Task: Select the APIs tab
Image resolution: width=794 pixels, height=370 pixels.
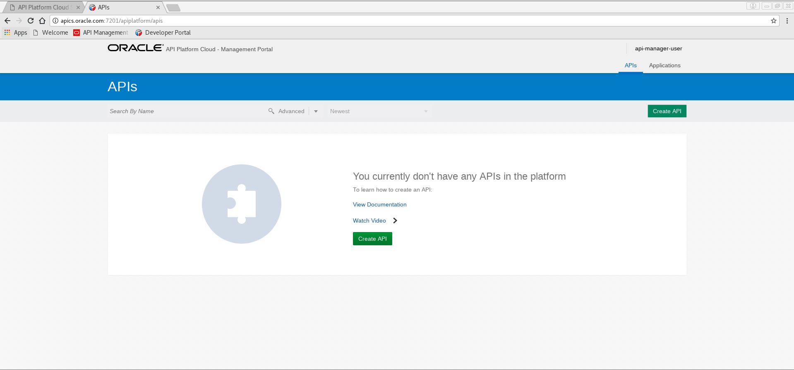Action: (630, 65)
